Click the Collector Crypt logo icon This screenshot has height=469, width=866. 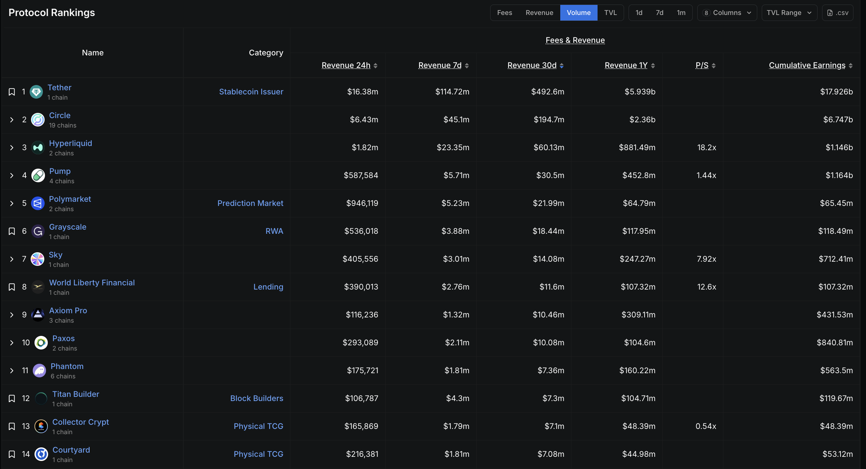click(41, 426)
